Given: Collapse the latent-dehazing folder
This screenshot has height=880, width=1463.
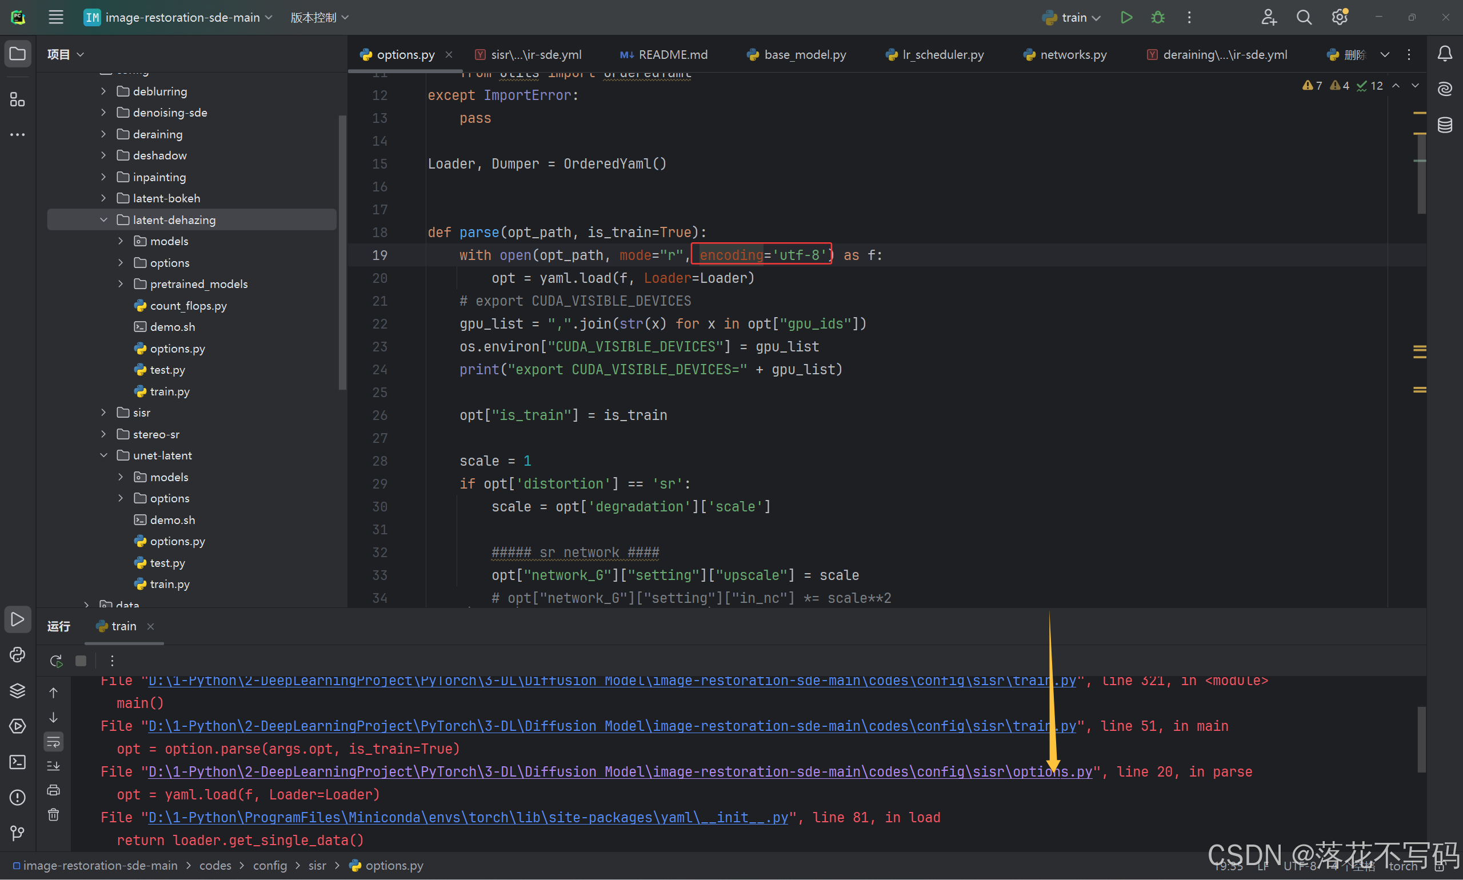Looking at the screenshot, I should (104, 220).
